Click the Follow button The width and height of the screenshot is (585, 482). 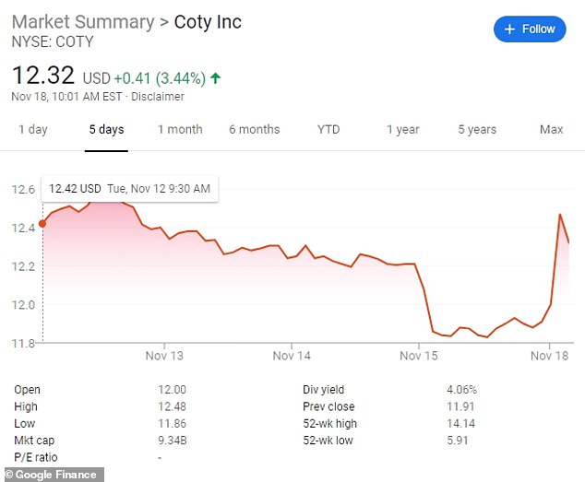pyautogui.click(x=530, y=29)
